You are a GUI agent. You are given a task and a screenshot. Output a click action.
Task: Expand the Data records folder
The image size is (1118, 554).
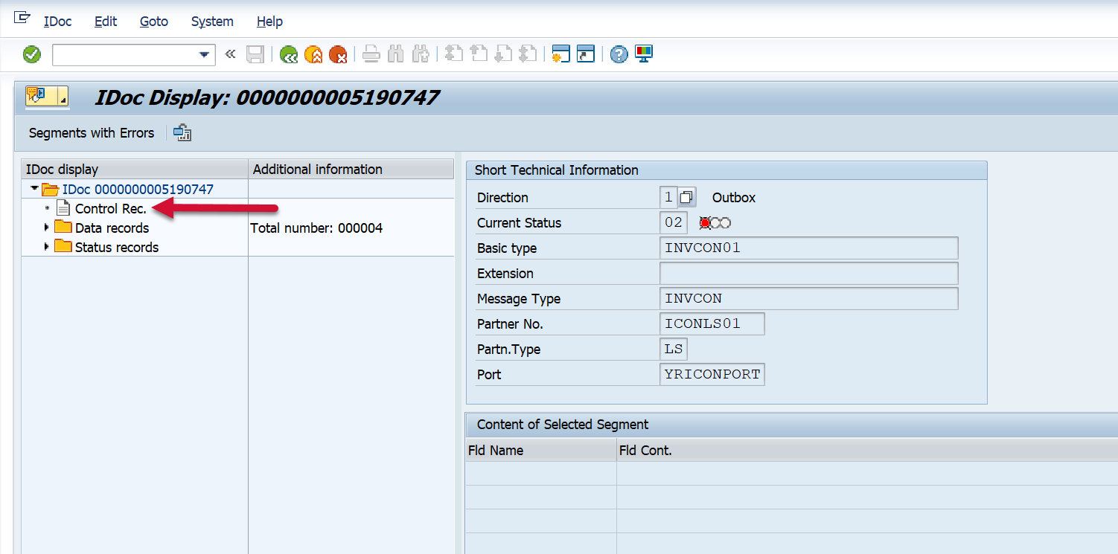(47, 228)
